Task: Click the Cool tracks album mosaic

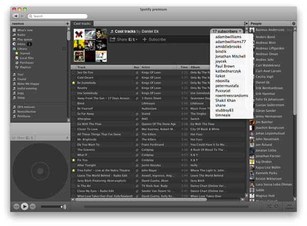Action: pos(90,45)
